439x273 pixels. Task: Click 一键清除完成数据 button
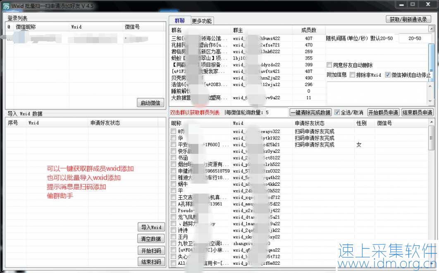[x=310, y=113]
